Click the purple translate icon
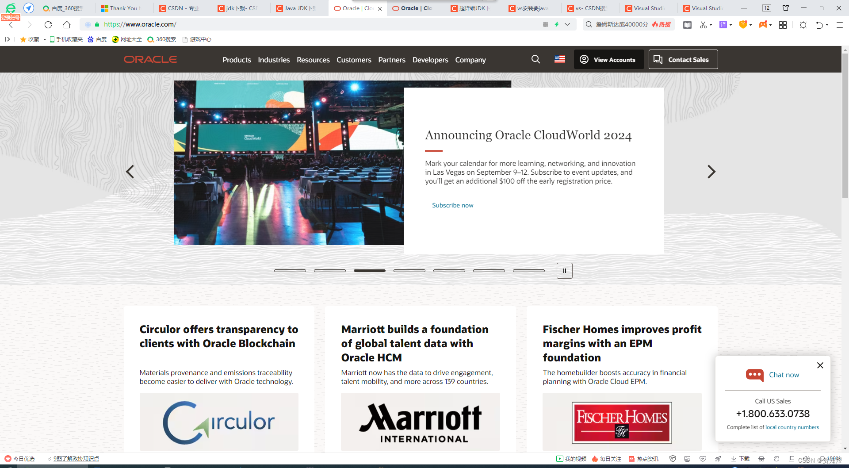 pos(723,25)
